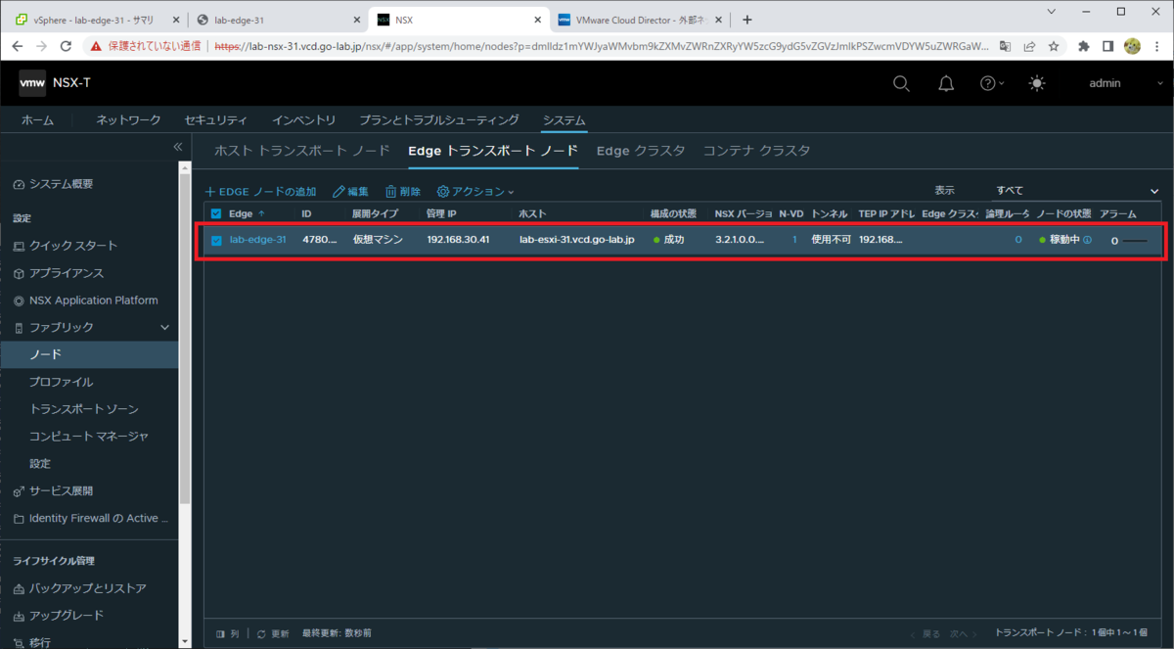Click the browser back arrow
This screenshot has width=1174, height=649.
point(17,46)
